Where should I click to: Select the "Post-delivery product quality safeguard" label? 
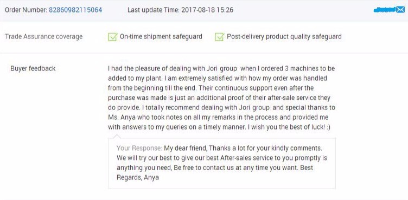[284, 37]
